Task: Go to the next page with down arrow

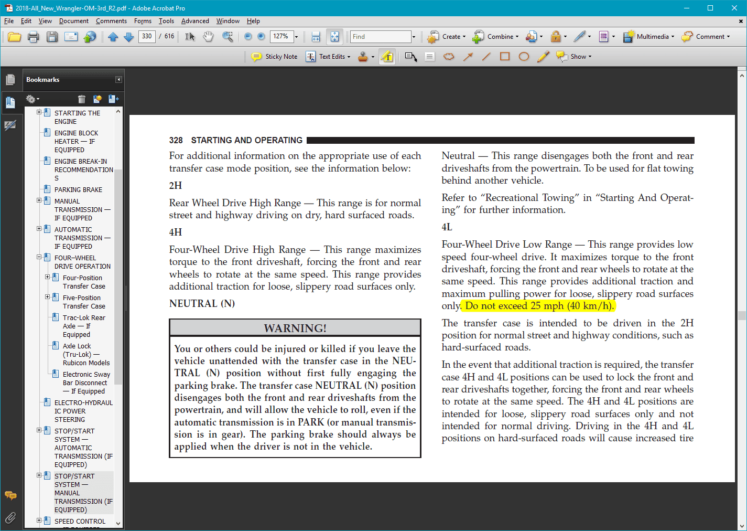Action: coord(128,37)
